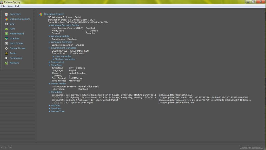The image size is (266, 150).
Task: Click the Check for updates link
Action: click(x=251, y=148)
